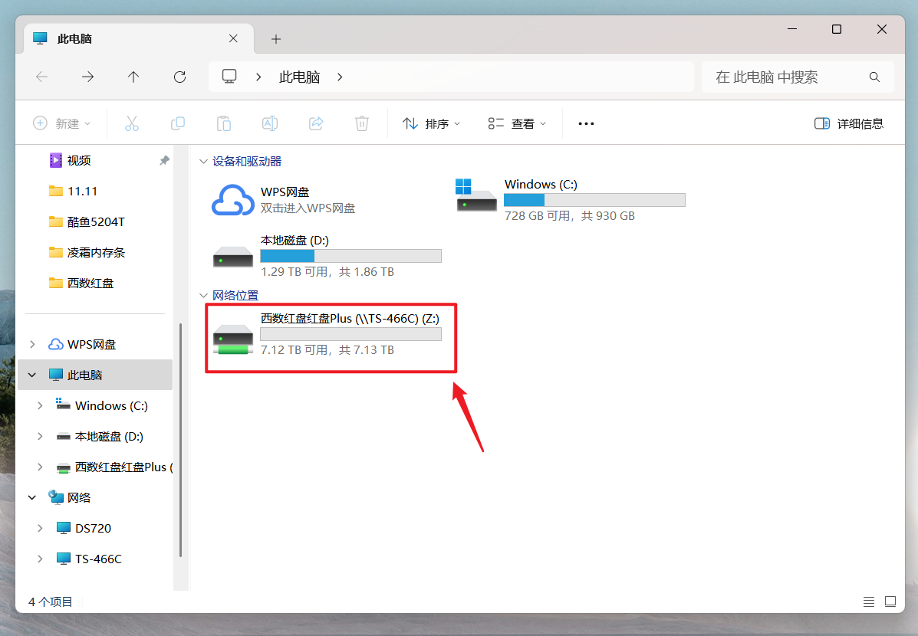The width and height of the screenshot is (918, 636).
Task: Click the search magnifier icon
Action: 875,77
